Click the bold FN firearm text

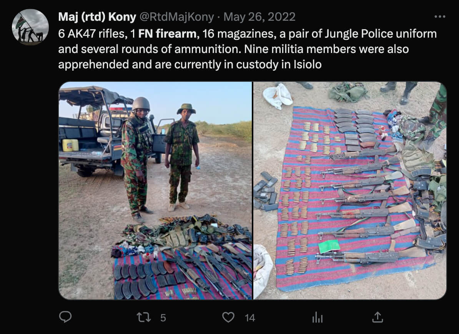pos(169,34)
